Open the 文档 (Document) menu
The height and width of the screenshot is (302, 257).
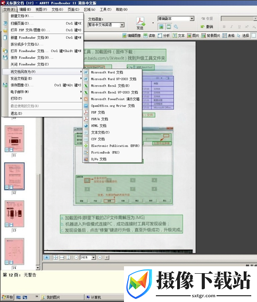(57, 9)
